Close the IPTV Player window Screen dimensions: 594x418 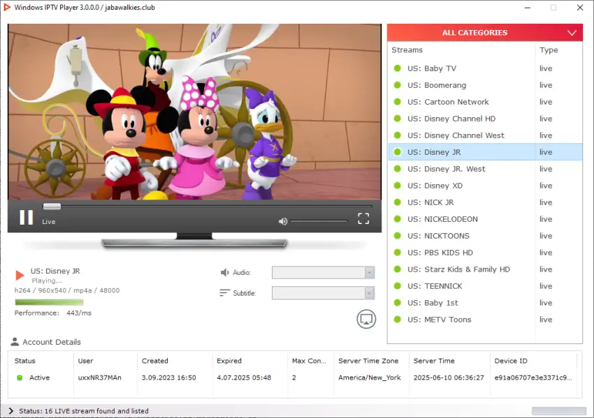click(x=580, y=8)
